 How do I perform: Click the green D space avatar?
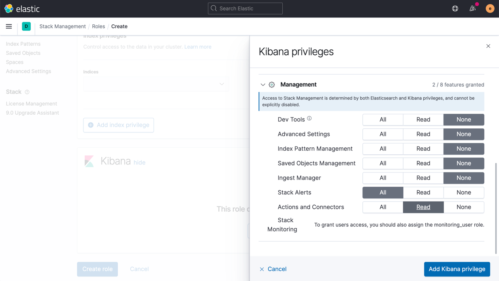(26, 26)
